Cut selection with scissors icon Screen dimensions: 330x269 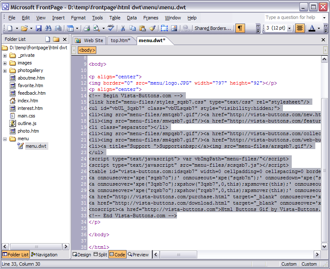[123, 28]
